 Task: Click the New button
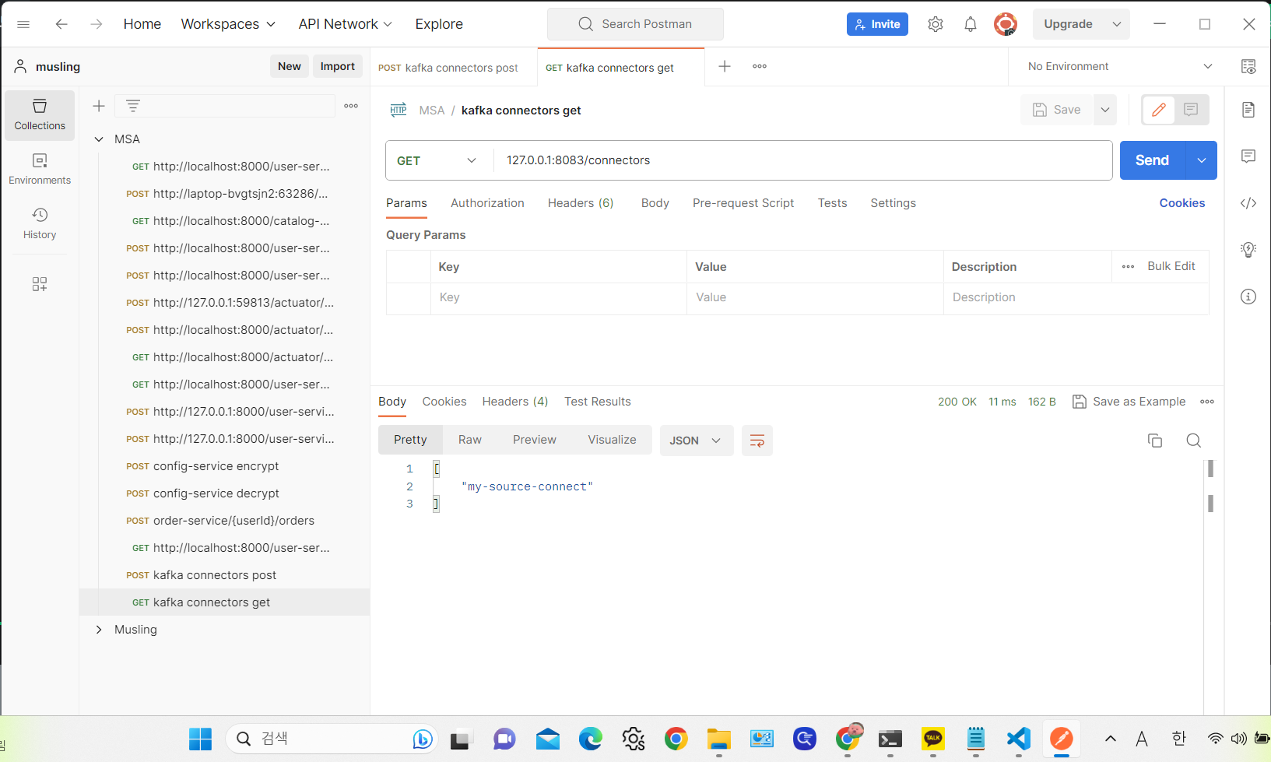[290, 66]
